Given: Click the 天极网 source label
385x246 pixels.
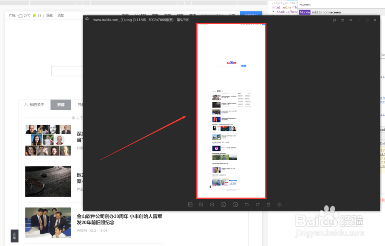Looking at the screenshot, I should point(82,231).
